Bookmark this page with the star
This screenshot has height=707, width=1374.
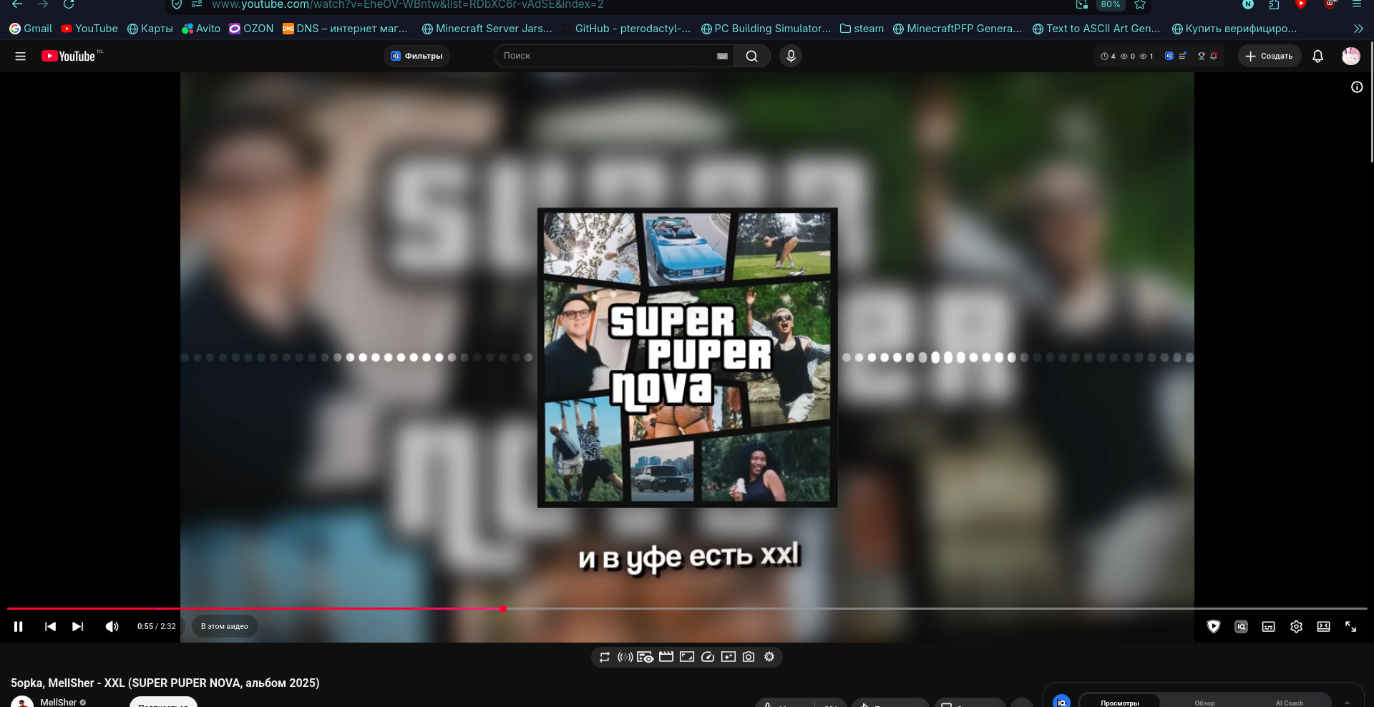pyautogui.click(x=1140, y=4)
